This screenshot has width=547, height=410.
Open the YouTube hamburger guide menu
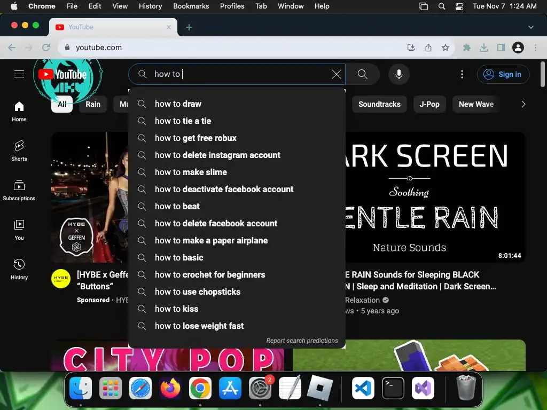[19, 74]
